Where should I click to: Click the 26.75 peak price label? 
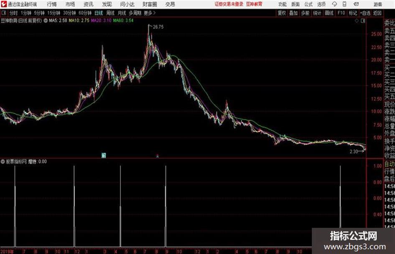point(158,27)
